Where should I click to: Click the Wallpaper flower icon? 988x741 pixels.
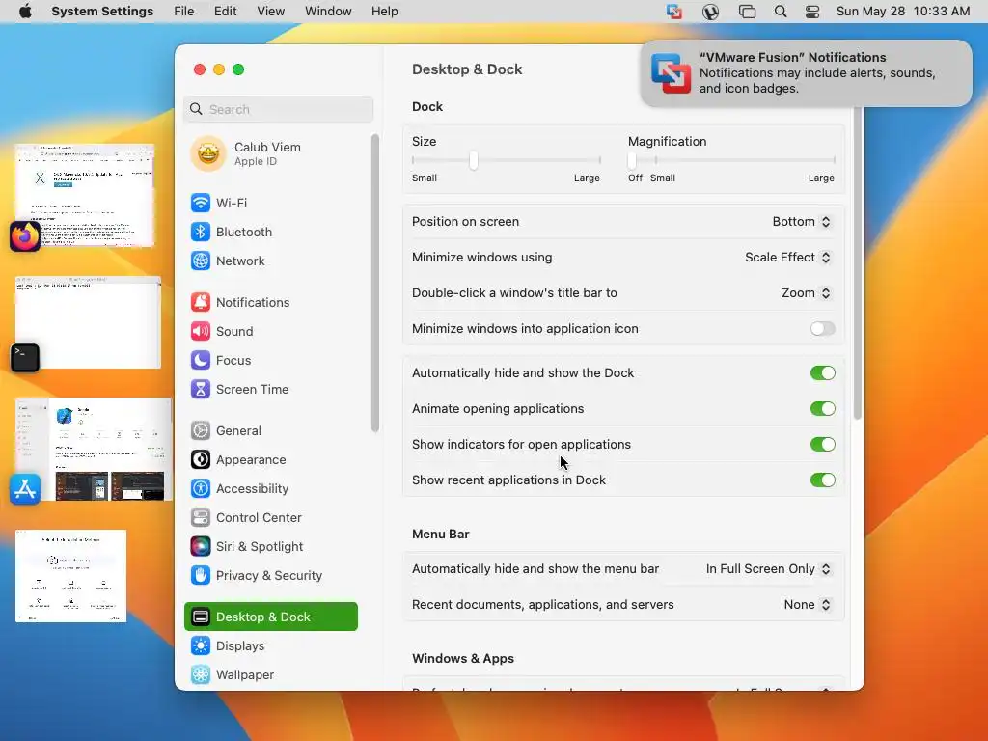point(201,674)
